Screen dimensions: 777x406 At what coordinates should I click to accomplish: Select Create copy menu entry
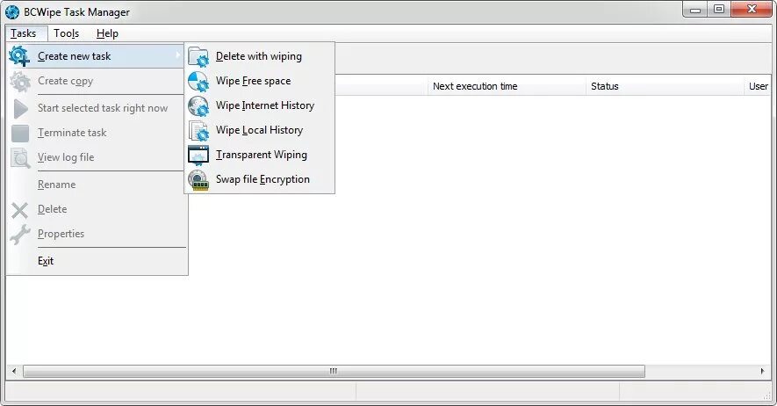click(x=96, y=81)
